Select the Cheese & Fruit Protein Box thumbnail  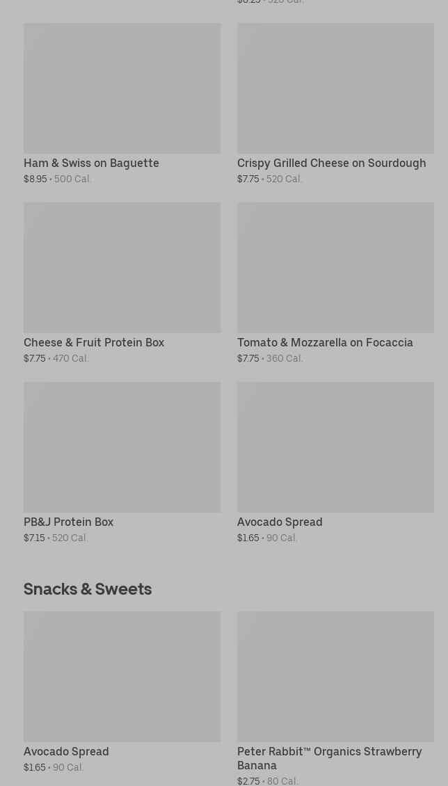[x=122, y=268]
